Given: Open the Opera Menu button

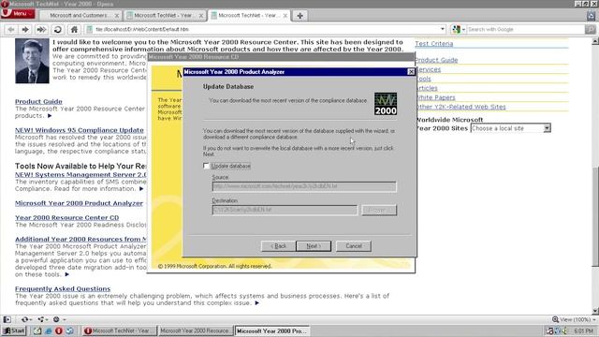Looking at the screenshot, I should pos(18,14).
